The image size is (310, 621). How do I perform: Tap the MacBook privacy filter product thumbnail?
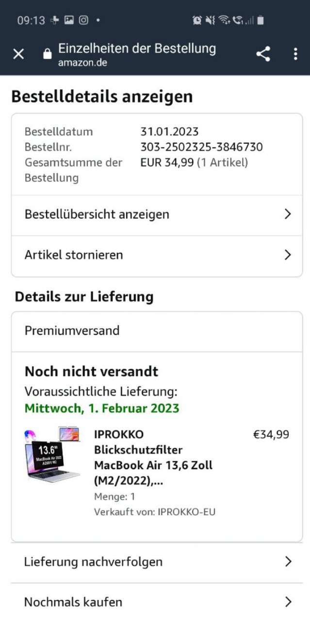click(52, 455)
